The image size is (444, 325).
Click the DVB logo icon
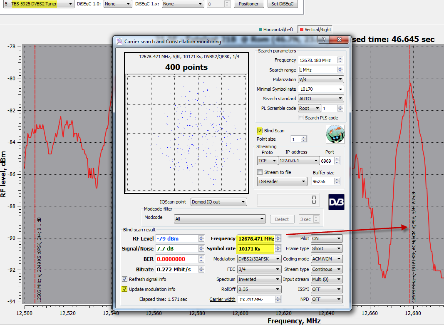point(336,202)
